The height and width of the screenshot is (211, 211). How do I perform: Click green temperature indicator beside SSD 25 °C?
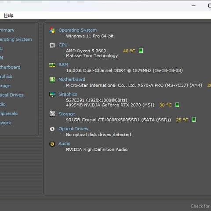pos(194,120)
